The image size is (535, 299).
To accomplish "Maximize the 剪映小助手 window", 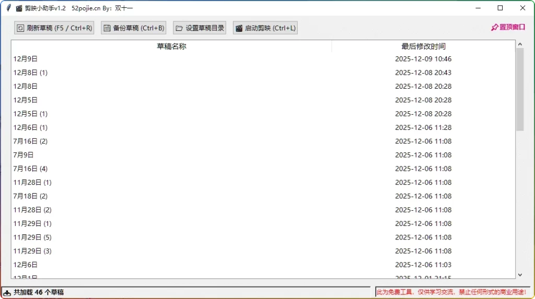I will (x=500, y=8).
